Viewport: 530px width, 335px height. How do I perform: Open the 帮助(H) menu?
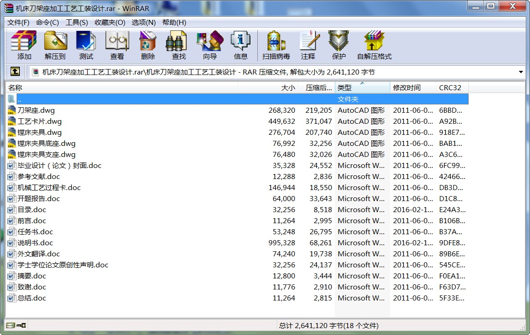174,23
